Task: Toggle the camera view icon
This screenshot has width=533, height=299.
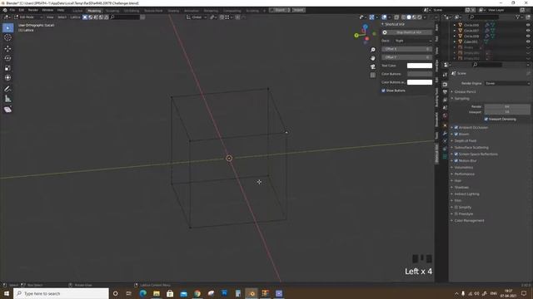Action: pyautogui.click(x=373, y=66)
